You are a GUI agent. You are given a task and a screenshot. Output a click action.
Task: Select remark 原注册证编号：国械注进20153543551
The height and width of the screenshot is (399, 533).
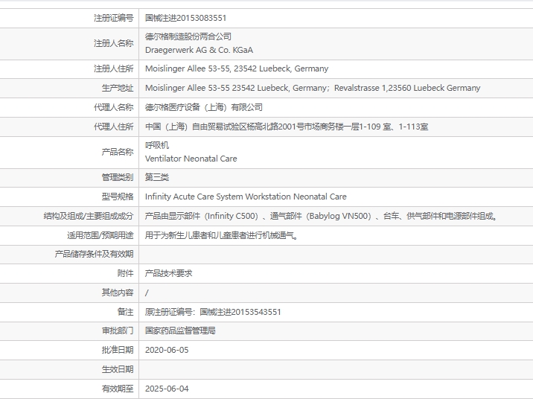[x=213, y=312]
